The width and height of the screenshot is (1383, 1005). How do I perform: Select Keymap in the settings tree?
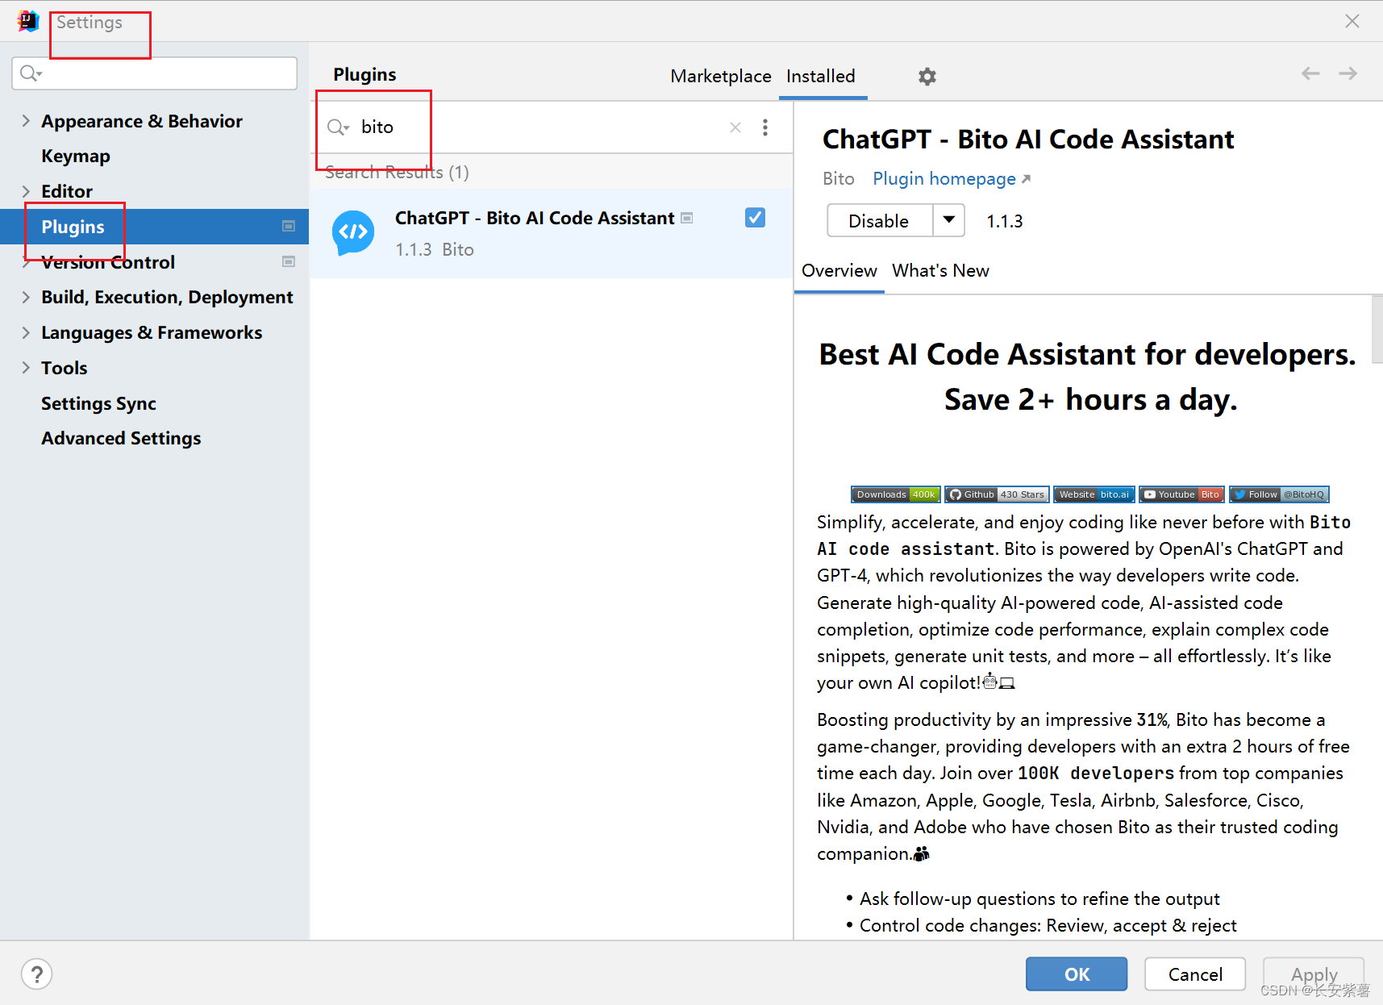pyautogui.click(x=76, y=156)
